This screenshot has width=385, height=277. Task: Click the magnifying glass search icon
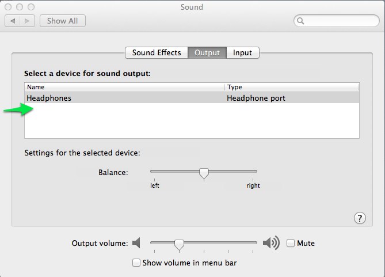[x=300, y=21]
